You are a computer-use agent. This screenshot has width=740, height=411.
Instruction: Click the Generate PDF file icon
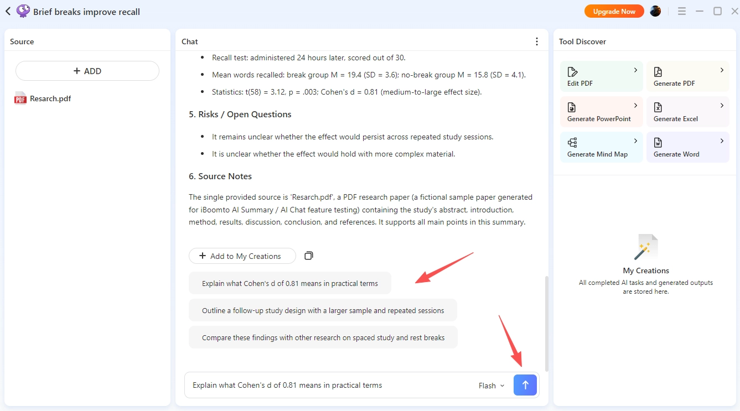[658, 71]
